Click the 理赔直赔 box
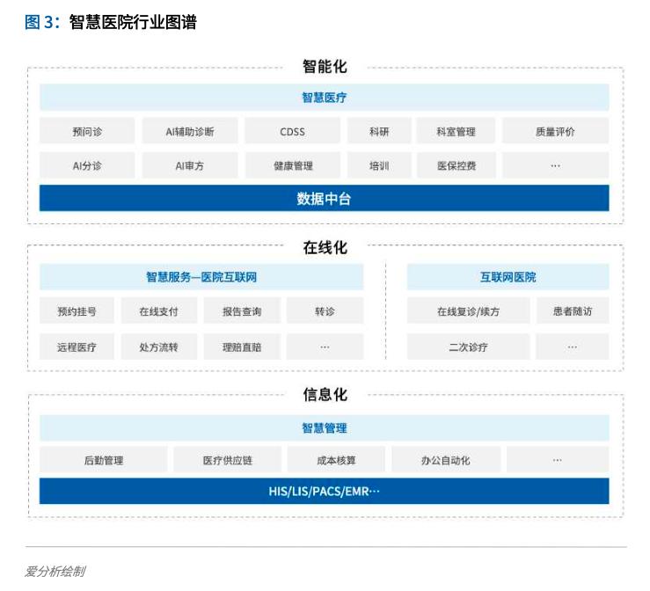 coord(242,347)
